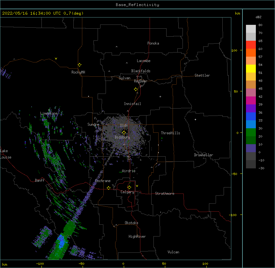This screenshot has height=268, width=275.
Task: Pick the light blue 33-30 dBZ swatch
Action: coord(251,124)
